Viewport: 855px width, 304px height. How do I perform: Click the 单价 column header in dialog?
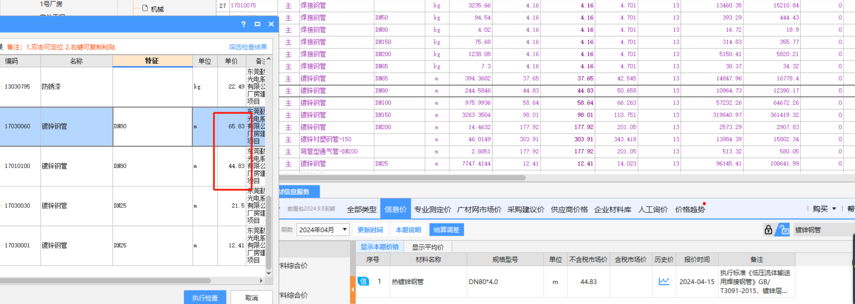[x=231, y=61]
